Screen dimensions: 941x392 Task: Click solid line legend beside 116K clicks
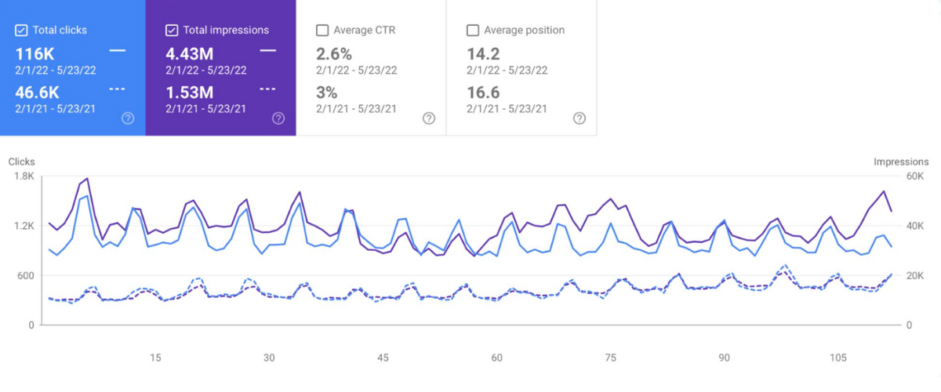118,51
